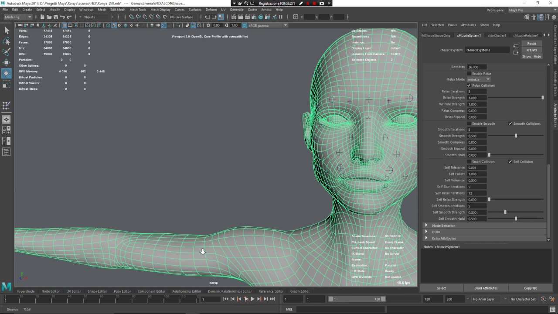This screenshot has width=558, height=314.
Task: Go to the end of the playback range
Action: click(272, 299)
